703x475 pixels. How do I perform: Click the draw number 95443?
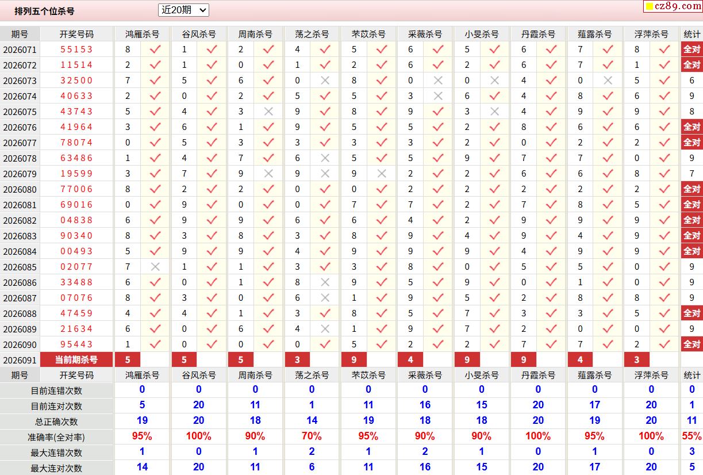(76, 344)
